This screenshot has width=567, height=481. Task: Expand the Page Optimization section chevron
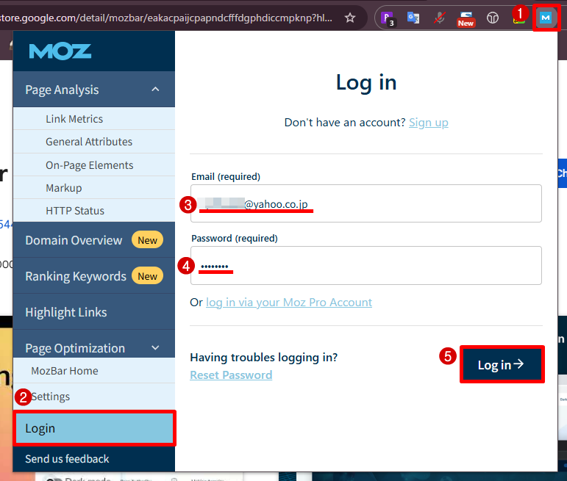(155, 348)
